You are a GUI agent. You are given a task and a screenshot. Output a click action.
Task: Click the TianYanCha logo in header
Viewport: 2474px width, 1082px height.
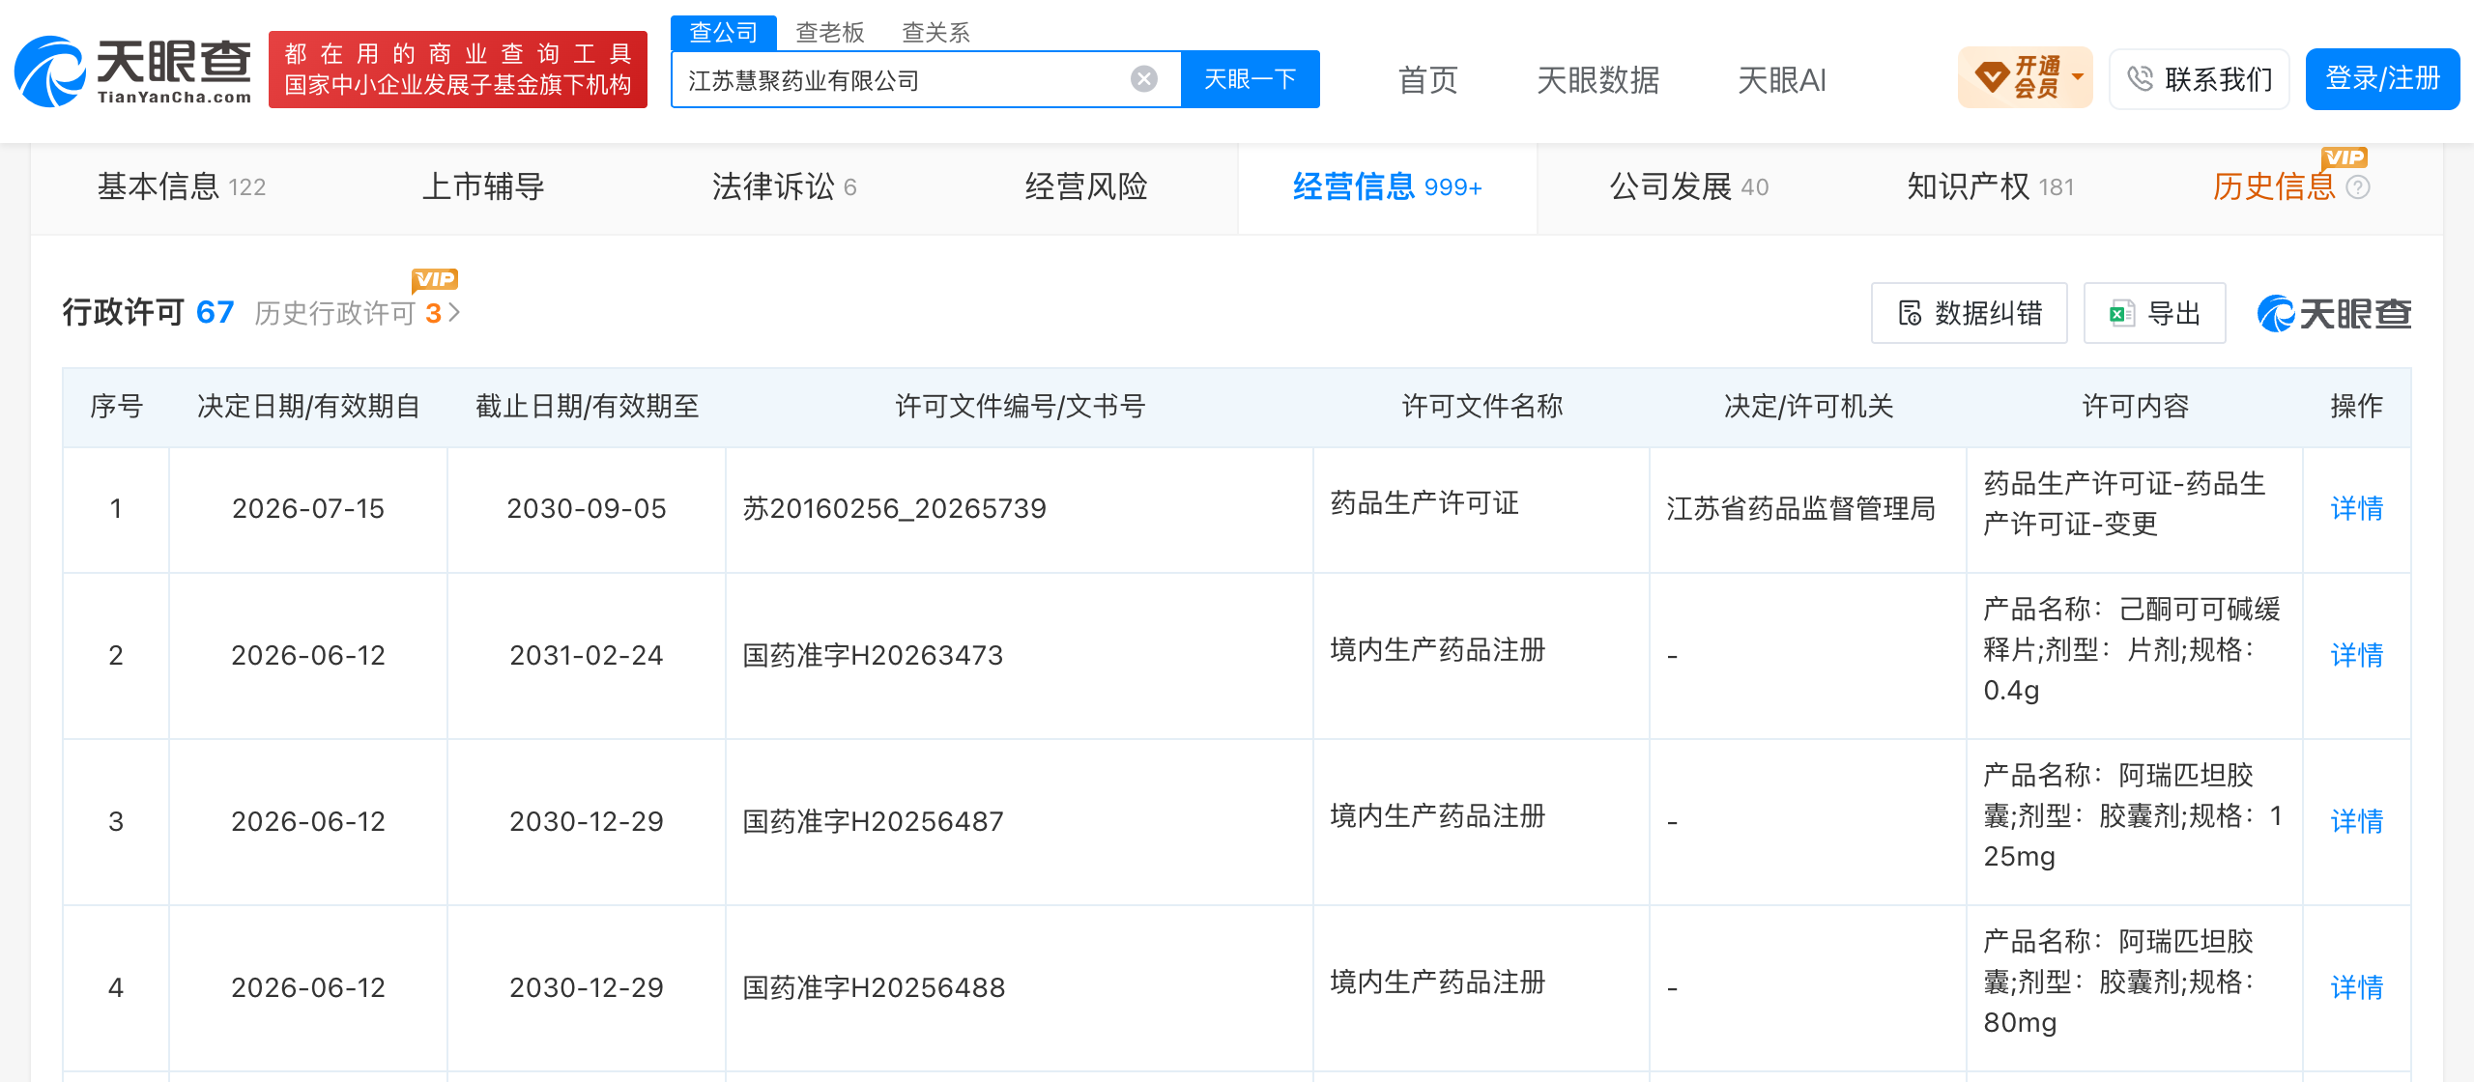tap(133, 71)
